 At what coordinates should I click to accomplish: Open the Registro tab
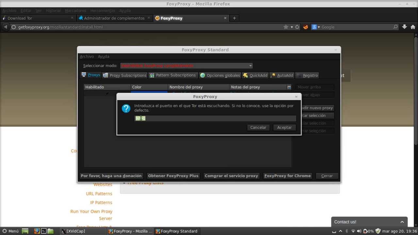[x=307, y=75]
